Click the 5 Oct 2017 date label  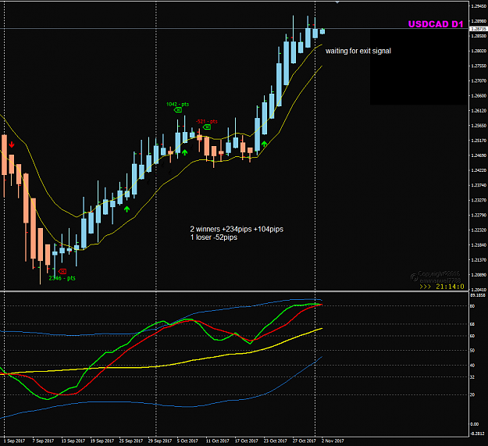pos(187,441)
